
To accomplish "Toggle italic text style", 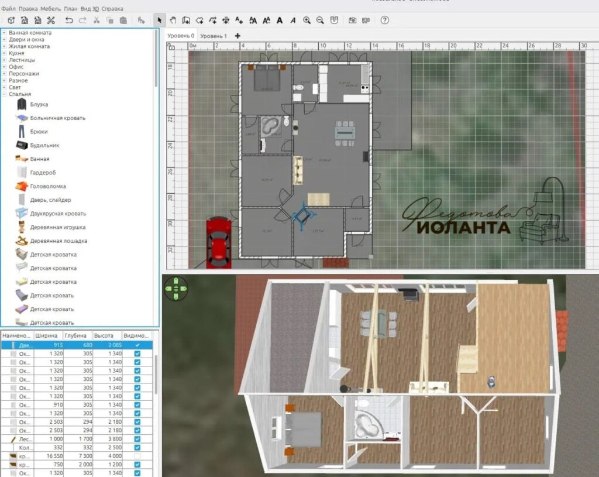I will coord(293,20).
